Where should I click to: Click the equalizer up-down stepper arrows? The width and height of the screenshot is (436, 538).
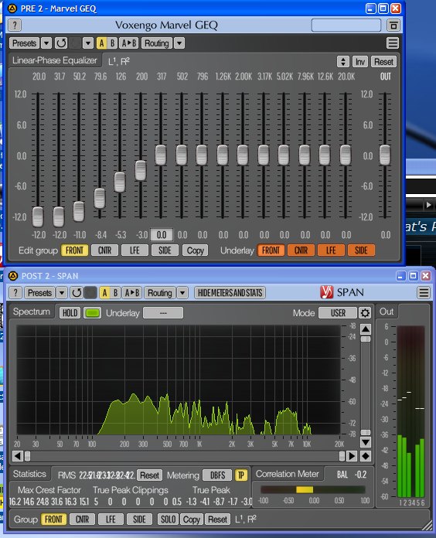click(343, 62)
